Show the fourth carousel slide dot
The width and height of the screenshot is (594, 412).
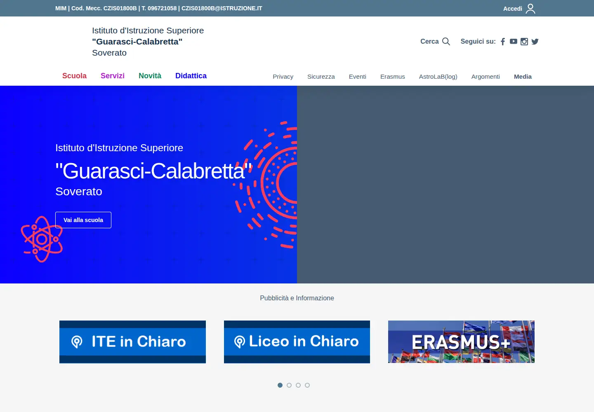pos(307,385)
